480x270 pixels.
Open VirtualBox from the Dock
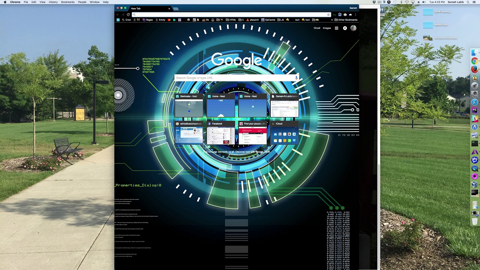475,184
